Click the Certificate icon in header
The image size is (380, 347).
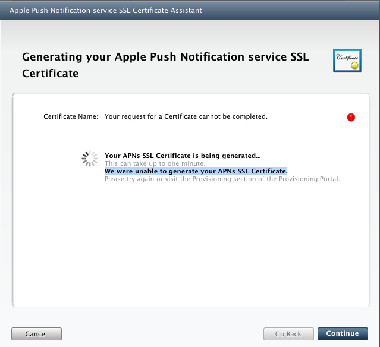pos(347,61)
